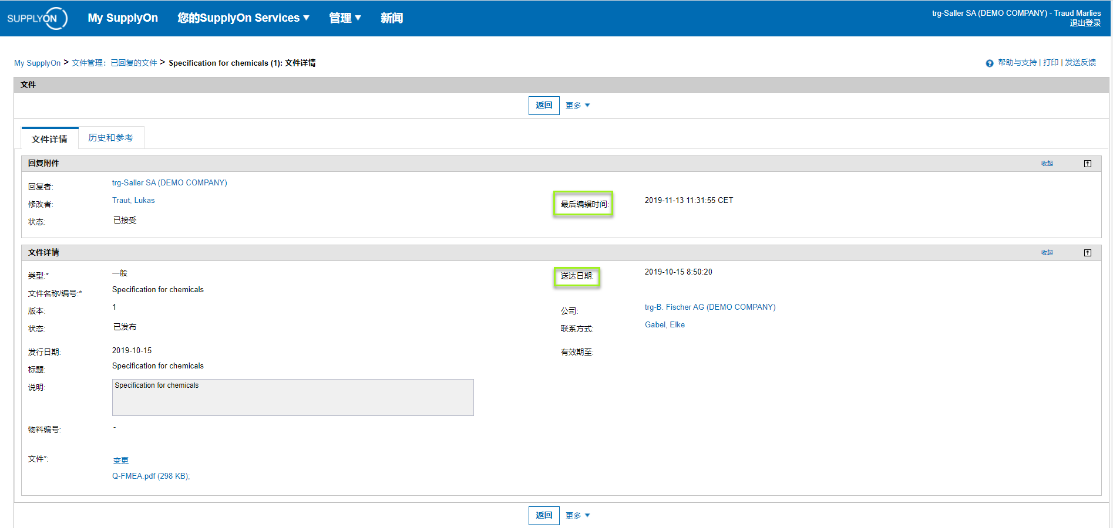Open 帮助与支持 link
Viewport: 1113px width, 528px height.
[1017, 62]
